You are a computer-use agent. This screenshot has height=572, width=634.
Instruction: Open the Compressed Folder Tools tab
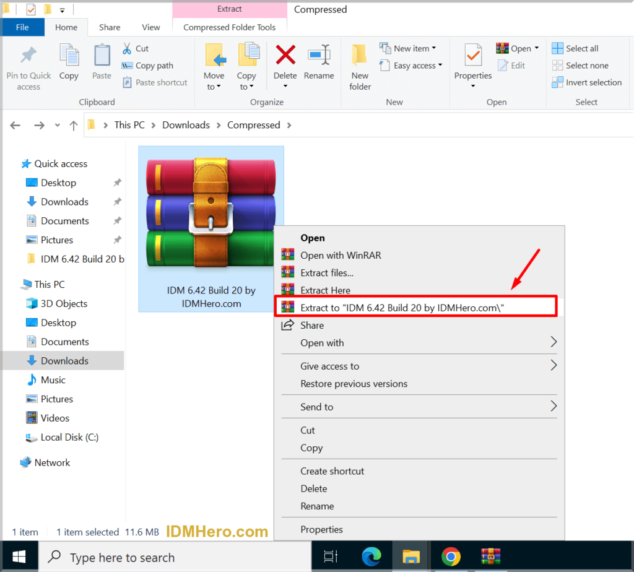229,27
